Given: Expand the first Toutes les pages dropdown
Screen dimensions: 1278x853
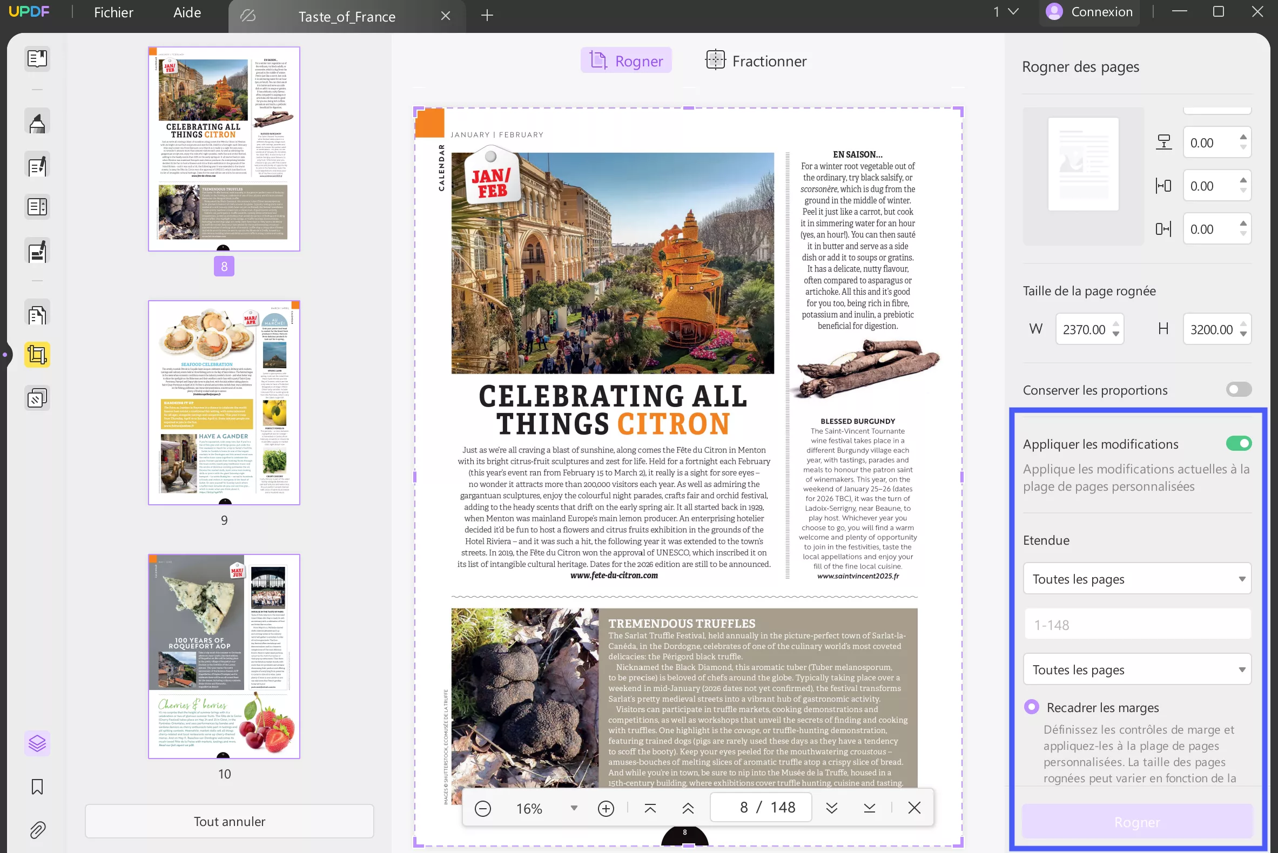Looking at the screenshot, I should pyautogui.click(x=1137, y=579).
